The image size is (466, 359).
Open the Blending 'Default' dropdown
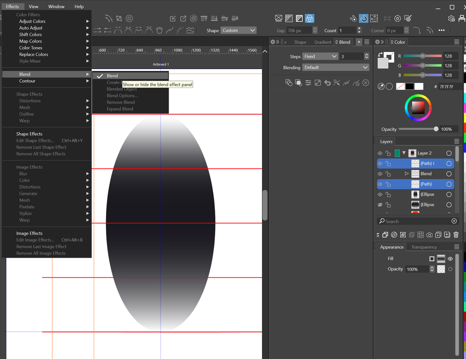(x=335, y=67)
